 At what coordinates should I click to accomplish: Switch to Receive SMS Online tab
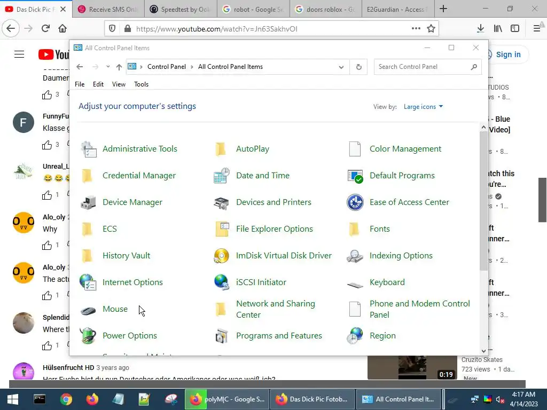tap(108, 9)
